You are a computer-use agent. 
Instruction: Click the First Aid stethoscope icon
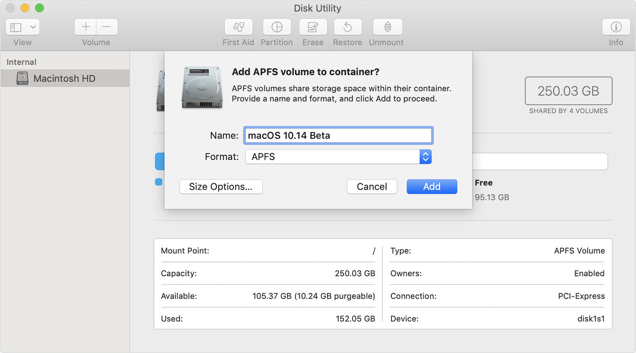[x=238, y=27]
